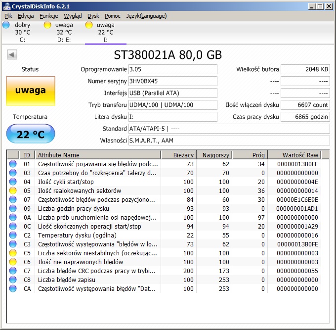Click the yellow orb for disk I:
This screenshot has height=330, width=336.
tap(89, 25)
